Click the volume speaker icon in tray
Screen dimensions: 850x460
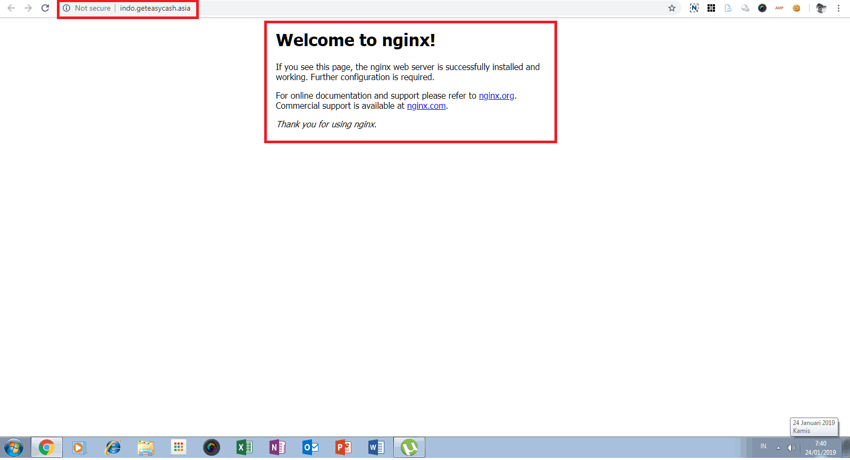791,448
